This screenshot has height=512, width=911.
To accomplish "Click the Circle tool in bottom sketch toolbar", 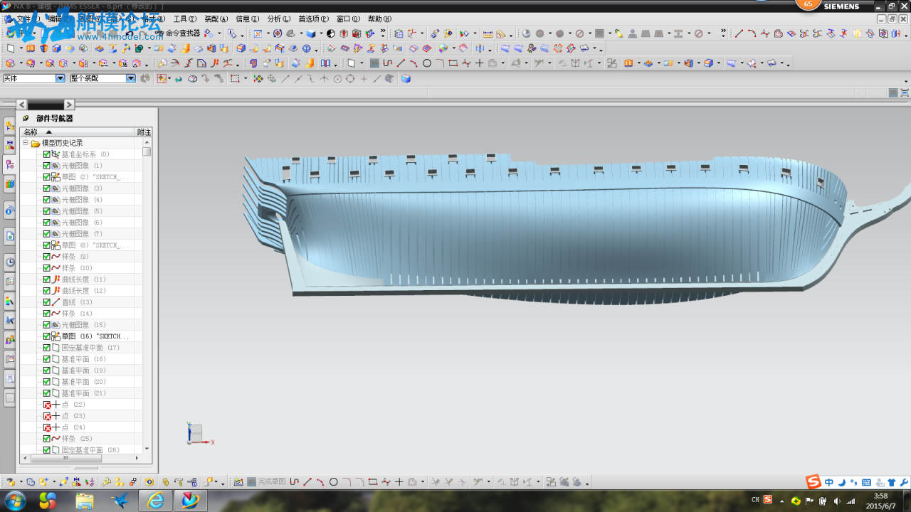I will tap(333, 481).
